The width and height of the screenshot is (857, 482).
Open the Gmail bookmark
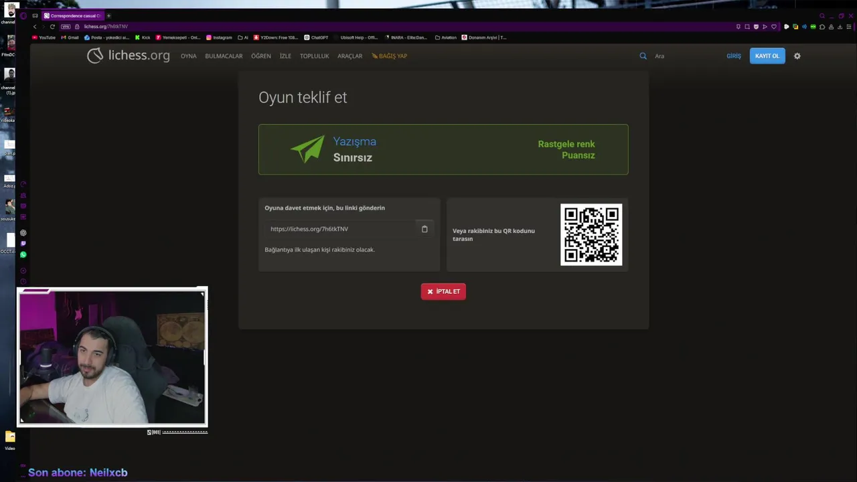click(70, 37)
